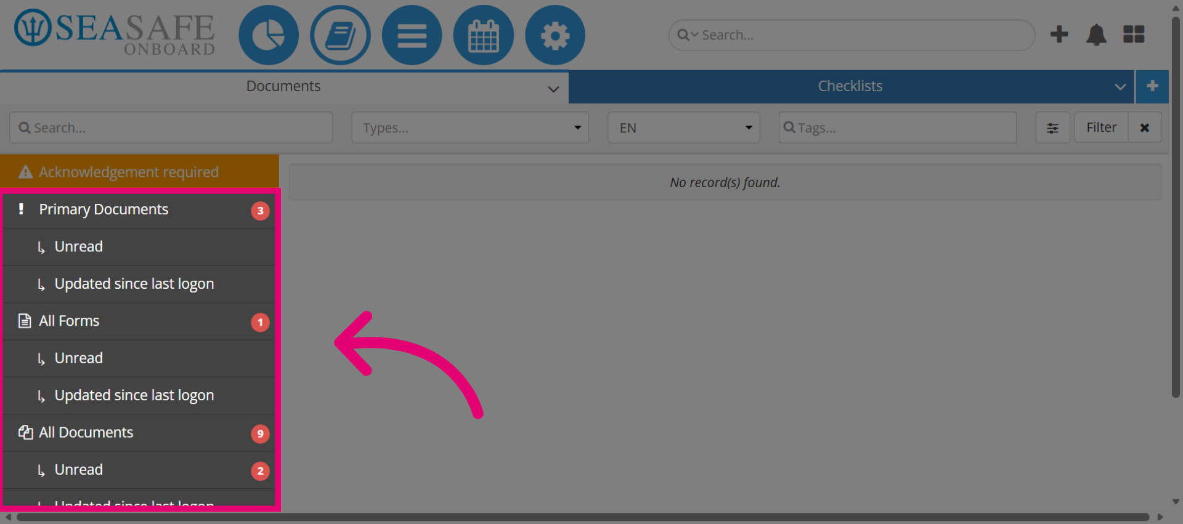This screenshot has height=524, width=1183.
Task: Open the hamburger list menu icon
Action: pos(412,35)
